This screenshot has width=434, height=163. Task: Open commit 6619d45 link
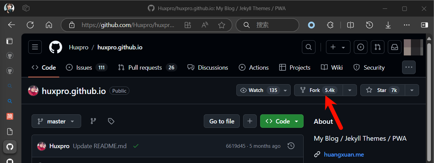236,146
